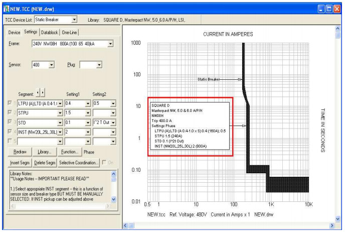Click the SQUARE D settings datablock
This screenshot has width=345, height=232.
click(x=190, y=126)
